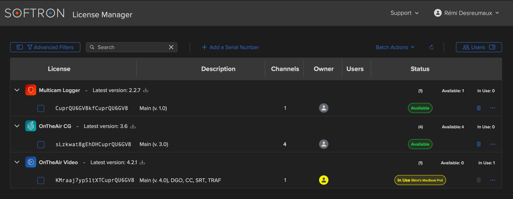Open more options for OnTheAir Video license

click(x=493, y=180)
